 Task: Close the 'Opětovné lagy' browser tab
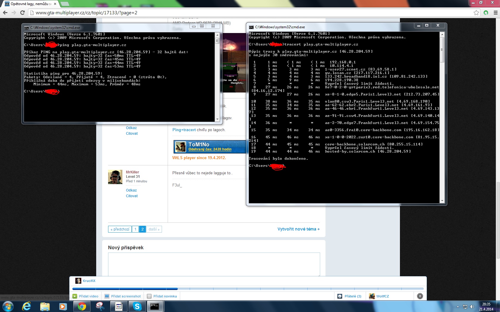point(55,4)
